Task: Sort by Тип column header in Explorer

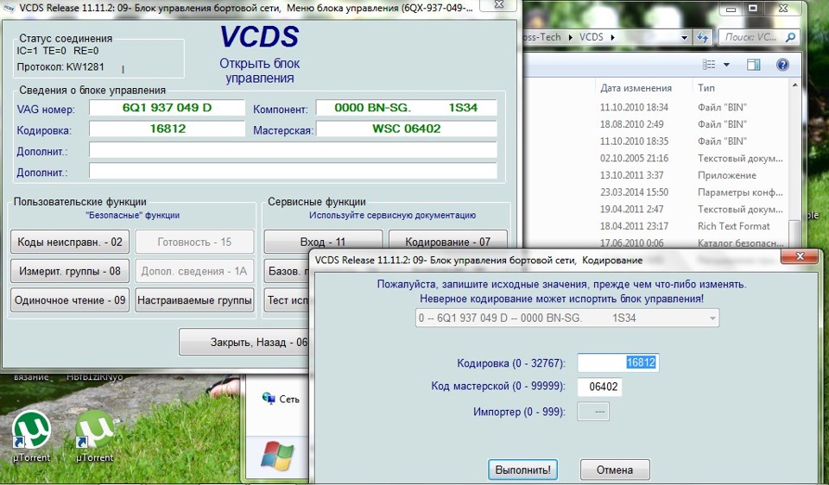Action: [706, 88]
